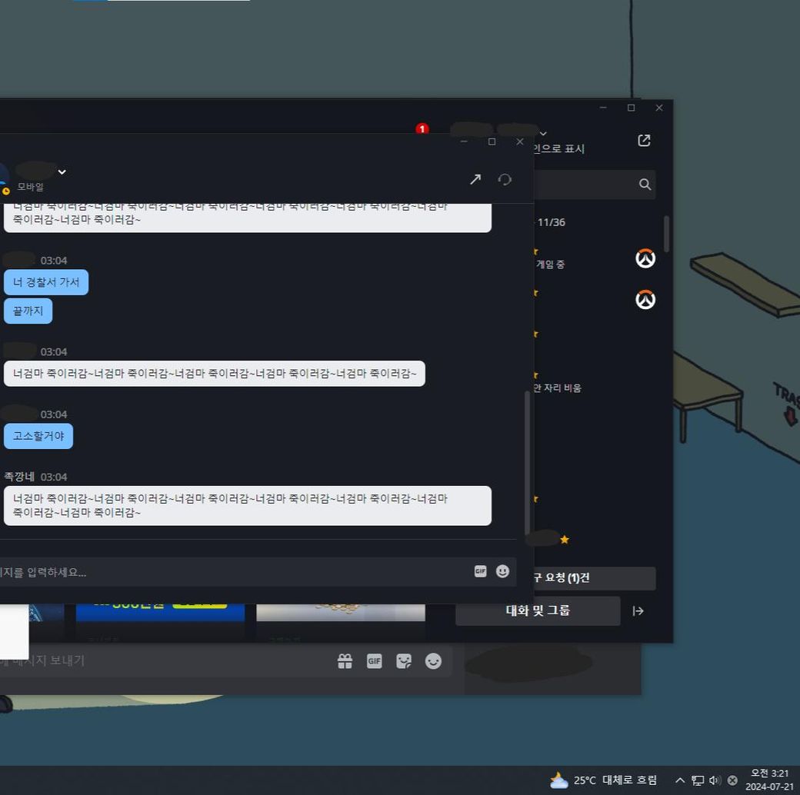Open the gift icon in Discord message bar

(x=345, y=661)
